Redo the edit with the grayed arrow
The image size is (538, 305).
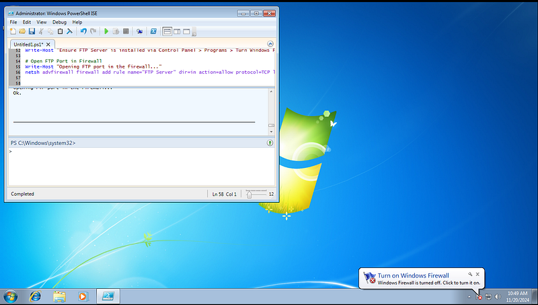tap(93, 32)
